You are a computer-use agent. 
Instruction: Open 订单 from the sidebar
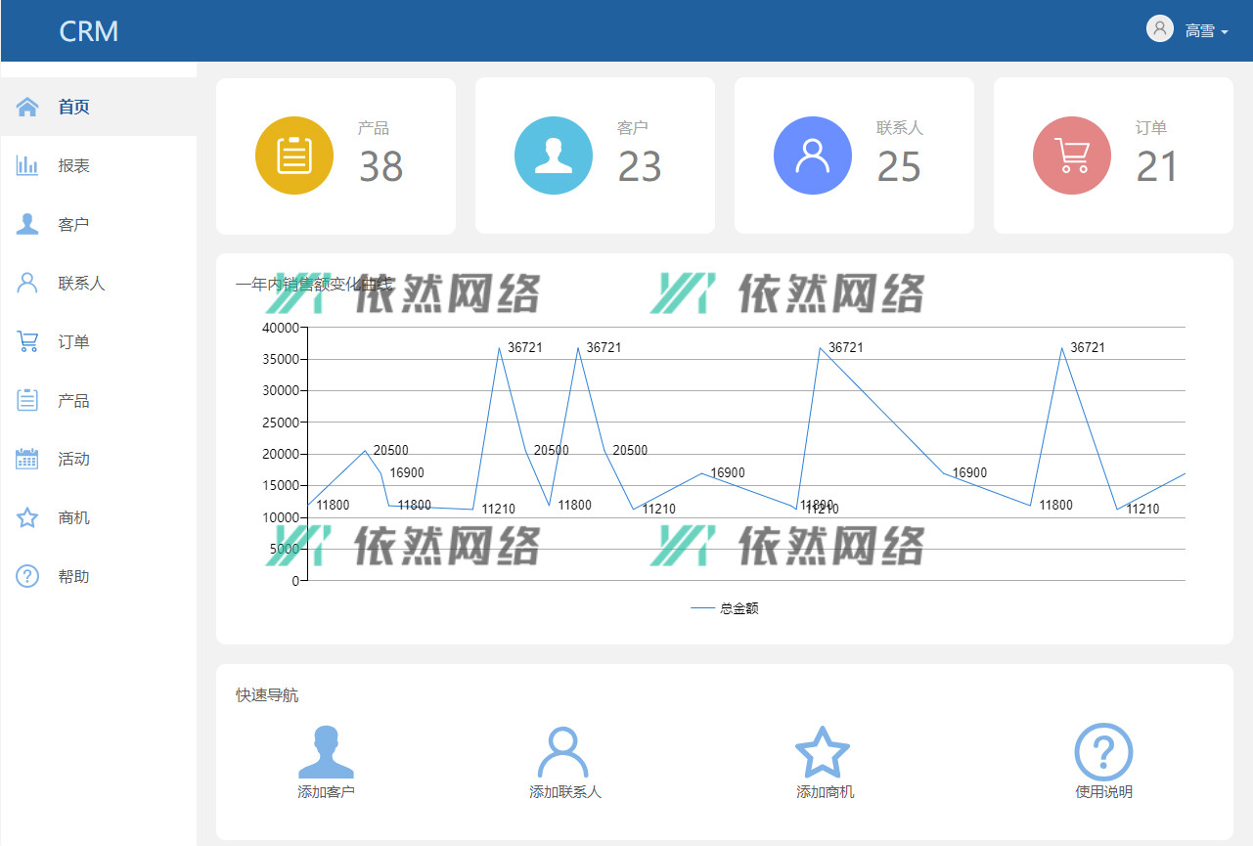[73, 342]
